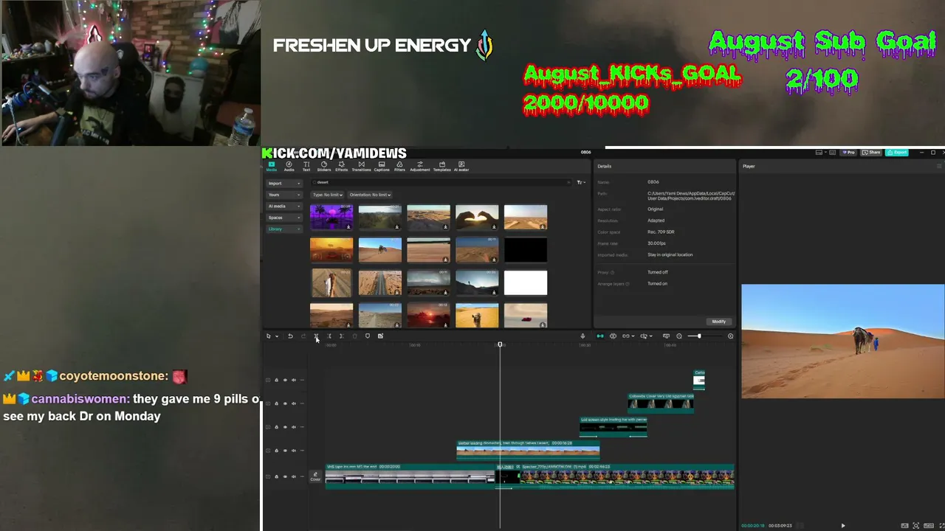
Task: Undo the last edit
Action: (x=290, y=336)
